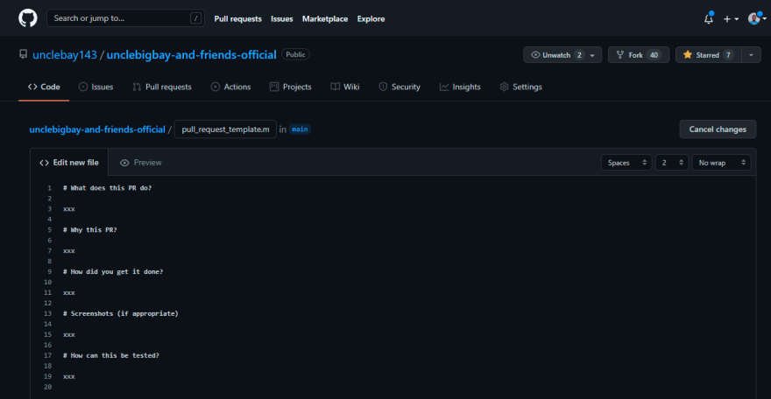Screen dimensions: 771x399
Task: Click the Projects tab board icon
Action: coord(274,87)
